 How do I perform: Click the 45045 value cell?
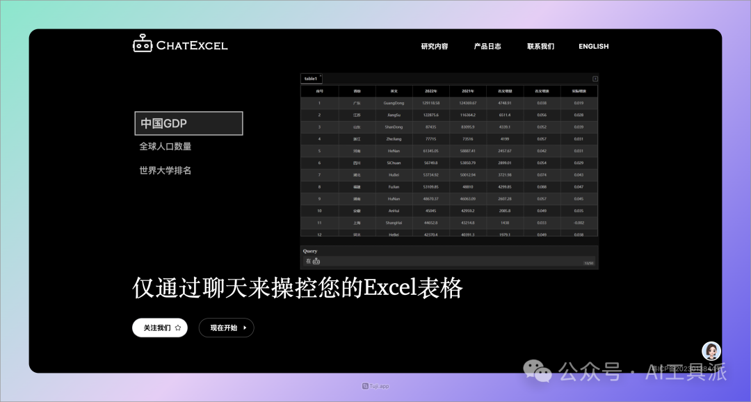(430, 211)
